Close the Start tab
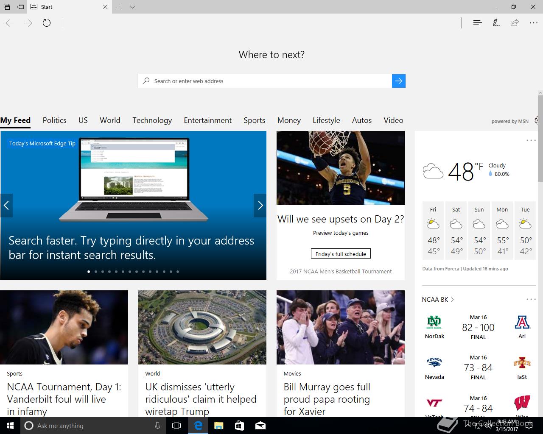The height and width of the screenshot is (434, 543). point(105,7)
